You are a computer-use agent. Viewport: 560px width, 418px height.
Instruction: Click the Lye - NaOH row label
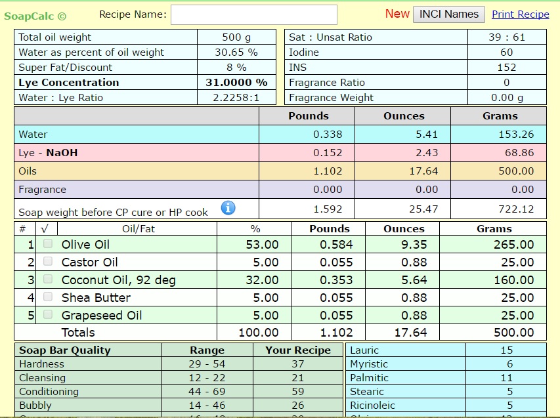(x=48, y=153)
